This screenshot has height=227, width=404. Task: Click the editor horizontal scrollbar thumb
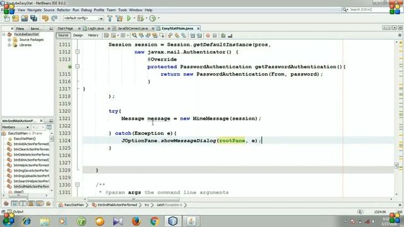(133, 199)
